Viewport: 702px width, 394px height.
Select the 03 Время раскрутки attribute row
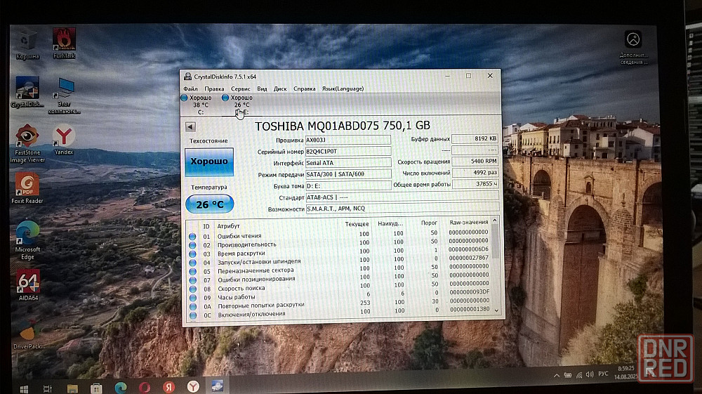(339, 252)
